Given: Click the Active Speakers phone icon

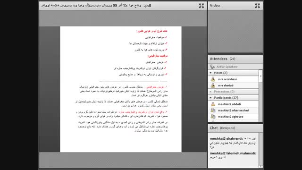Looking at the screenshot, I should [212, 67].
